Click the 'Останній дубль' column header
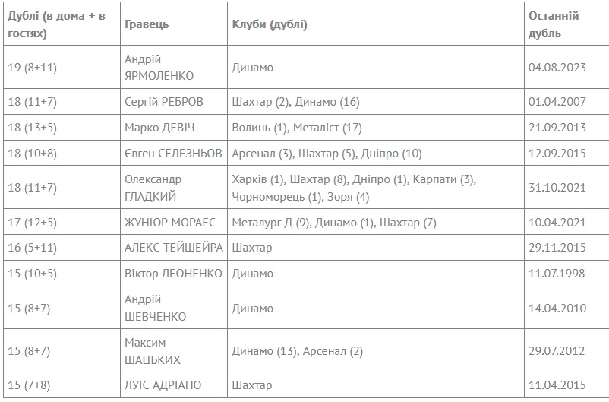 [553, 24]
